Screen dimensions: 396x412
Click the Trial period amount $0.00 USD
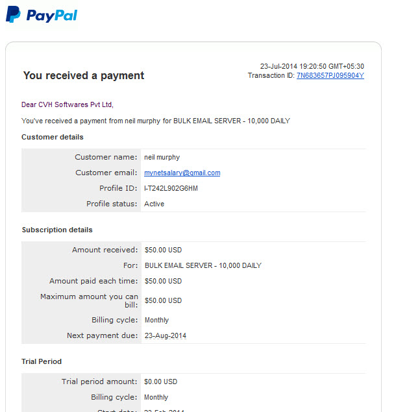160,382
